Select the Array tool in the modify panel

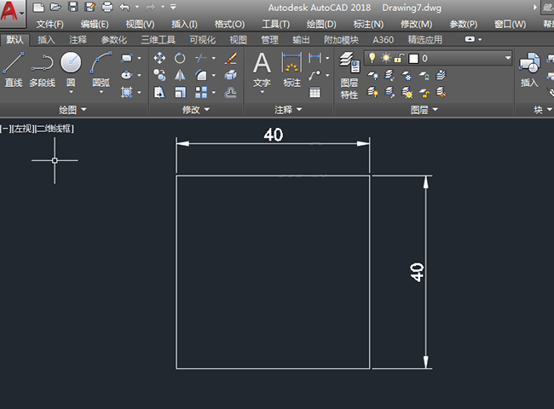[201, 93]
